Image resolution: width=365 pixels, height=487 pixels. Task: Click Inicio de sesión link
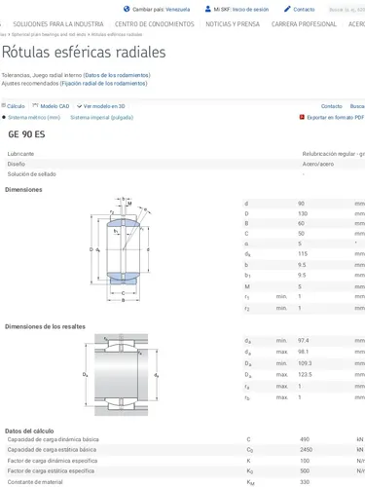(250, 10)
